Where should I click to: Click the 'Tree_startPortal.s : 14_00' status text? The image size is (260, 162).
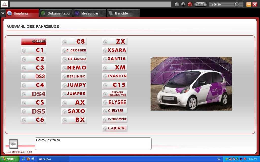19,152
